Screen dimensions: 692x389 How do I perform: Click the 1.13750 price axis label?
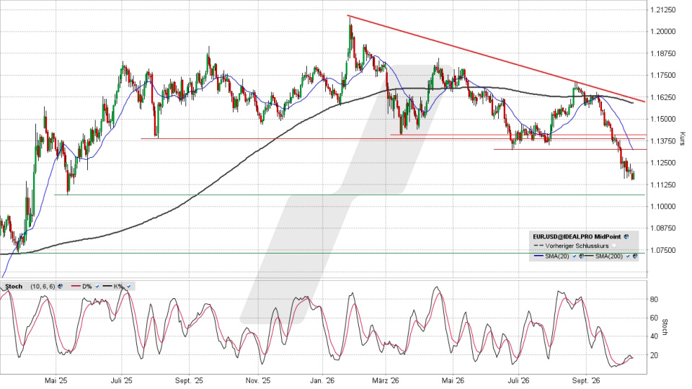663,141
